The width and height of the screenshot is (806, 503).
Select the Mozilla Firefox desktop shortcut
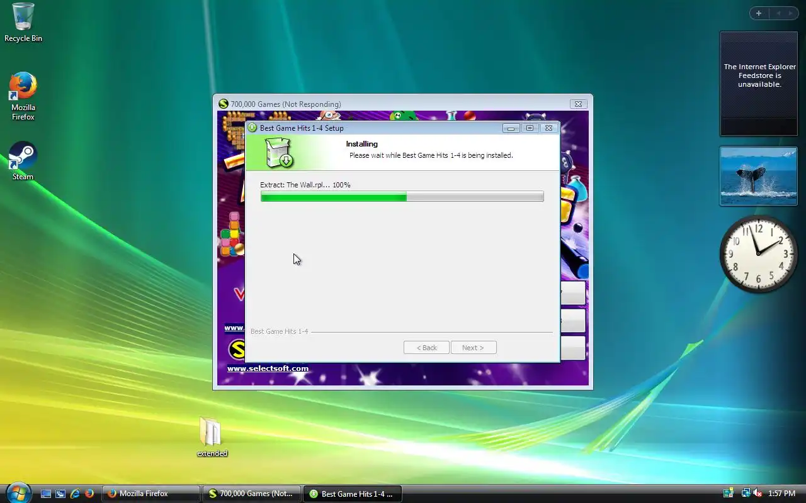23,96
